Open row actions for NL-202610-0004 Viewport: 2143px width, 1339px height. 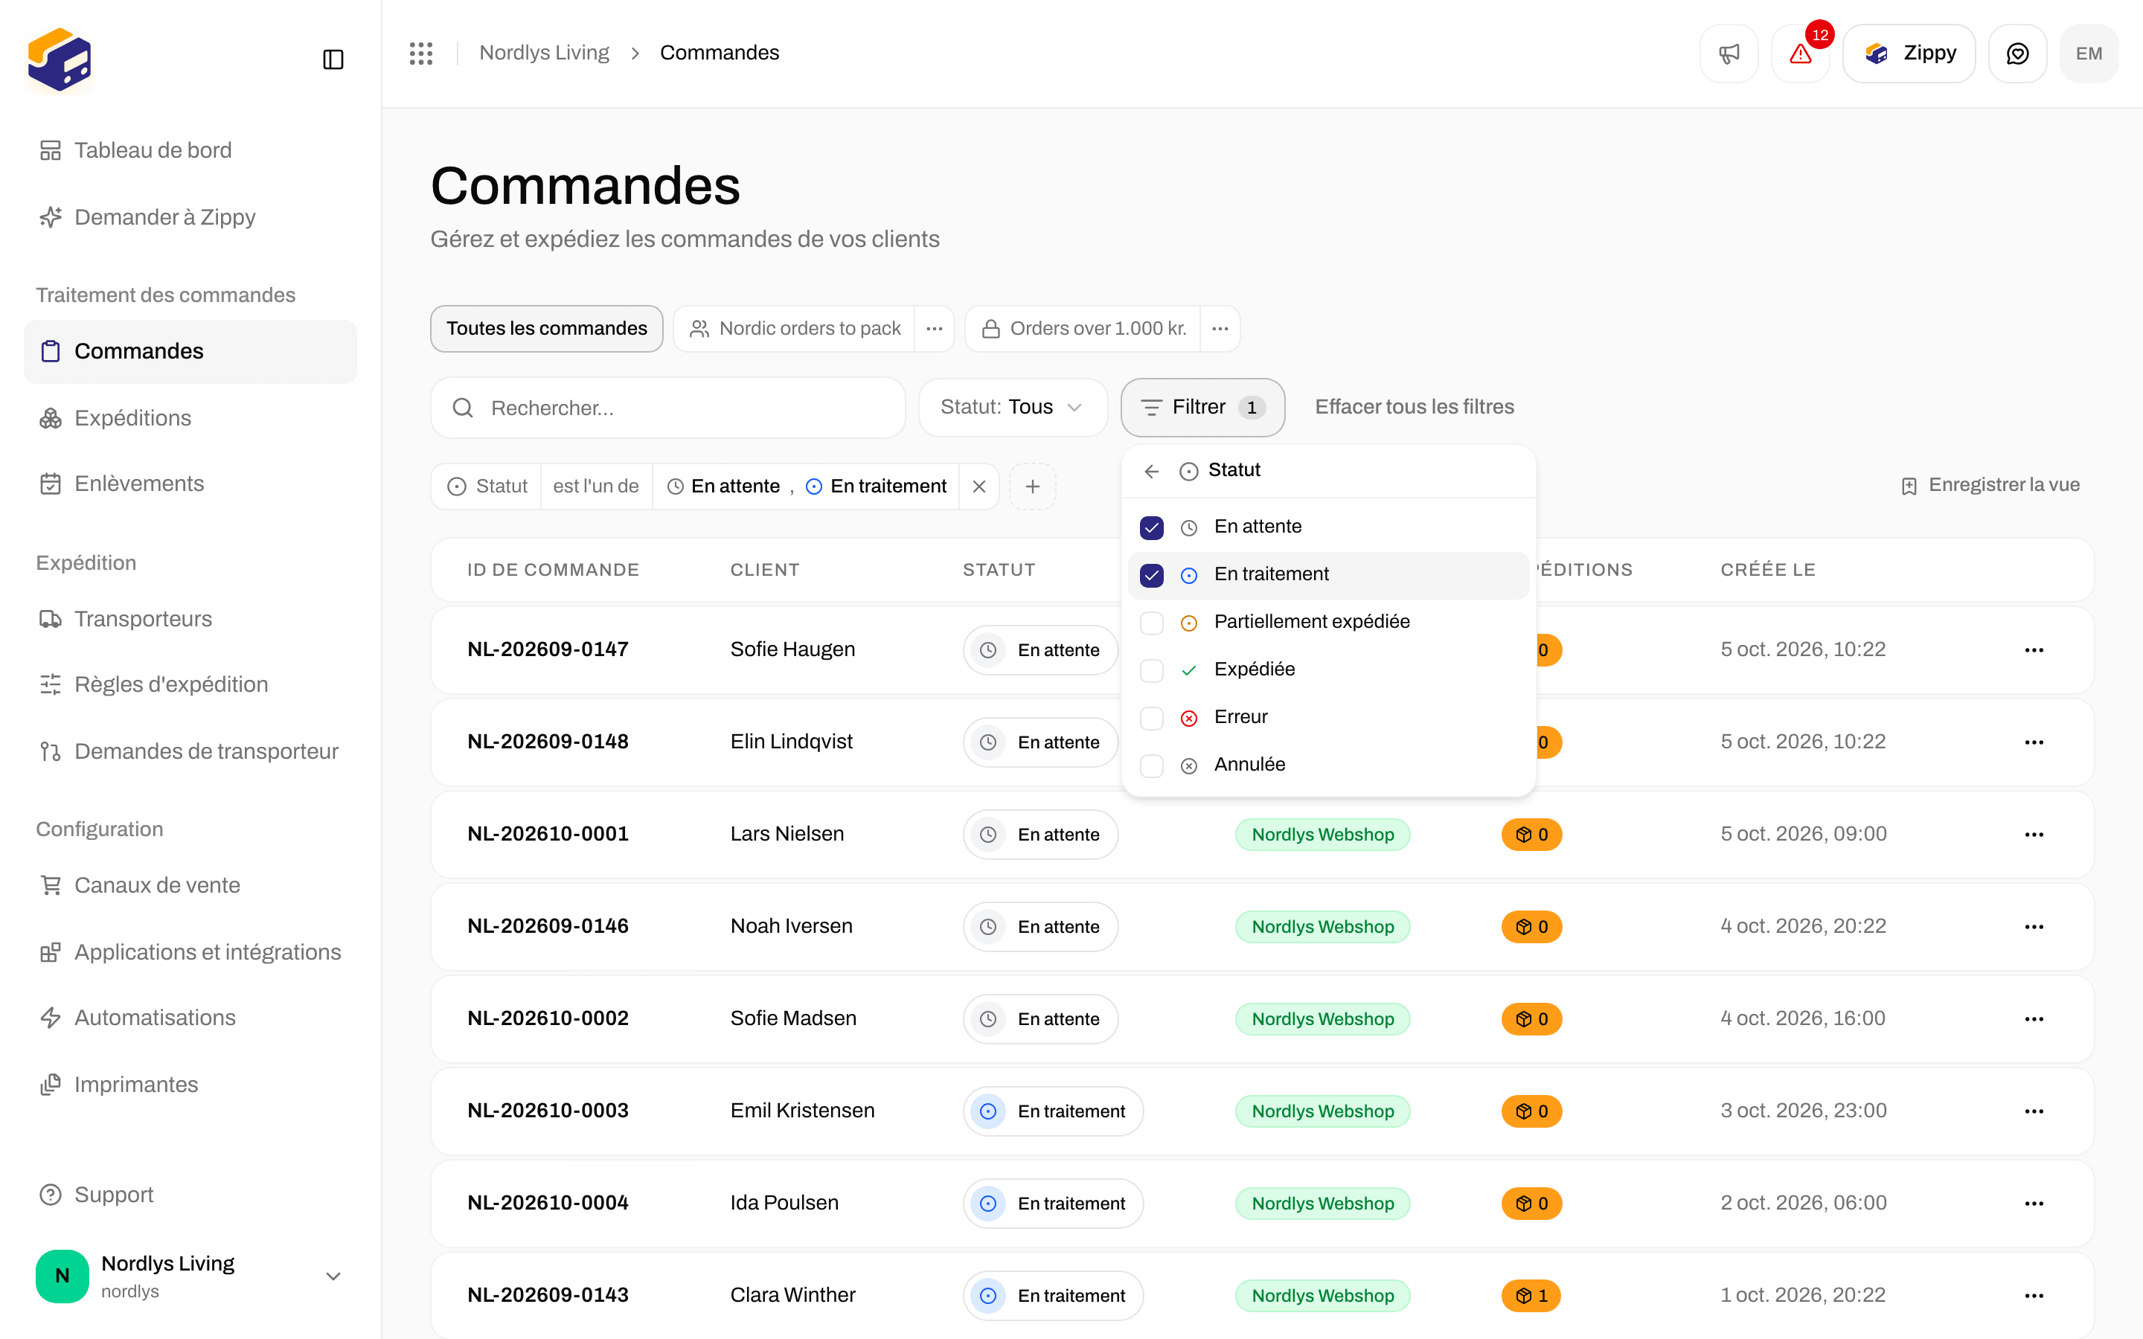(2034, 1203)
